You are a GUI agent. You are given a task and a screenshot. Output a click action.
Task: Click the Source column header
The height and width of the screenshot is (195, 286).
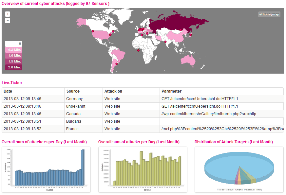point(84,91)
